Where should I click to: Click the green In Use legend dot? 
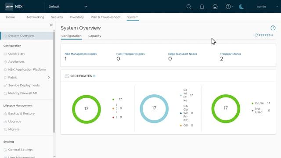(x=252, y=104)
